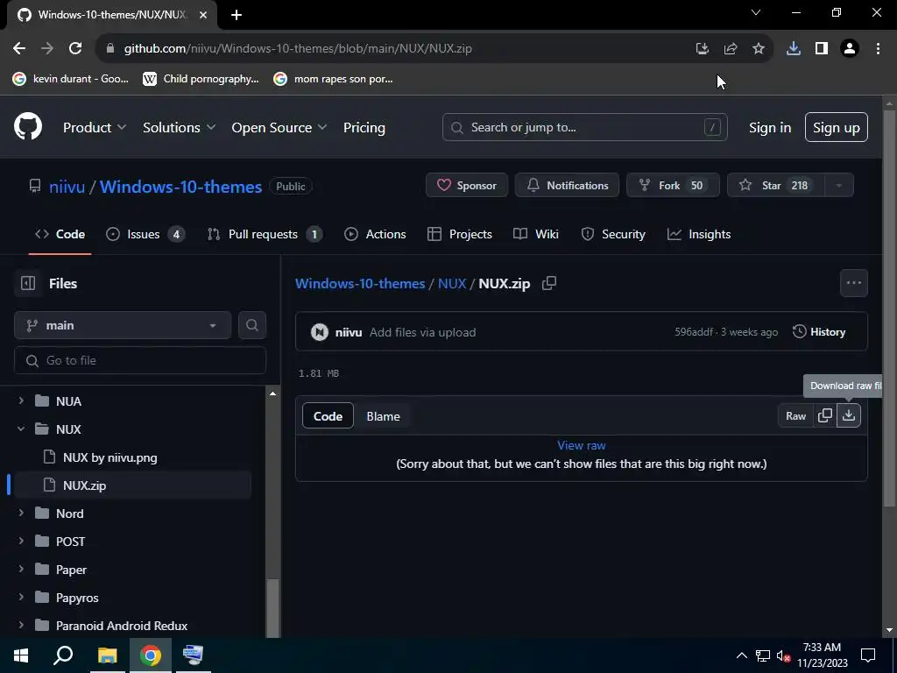View site information lock icon
This screenshot has height=673, width=897.
110,49
